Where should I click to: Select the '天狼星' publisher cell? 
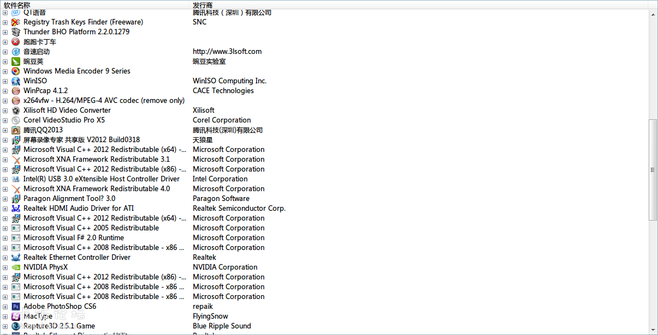click(x=203, y=140)
